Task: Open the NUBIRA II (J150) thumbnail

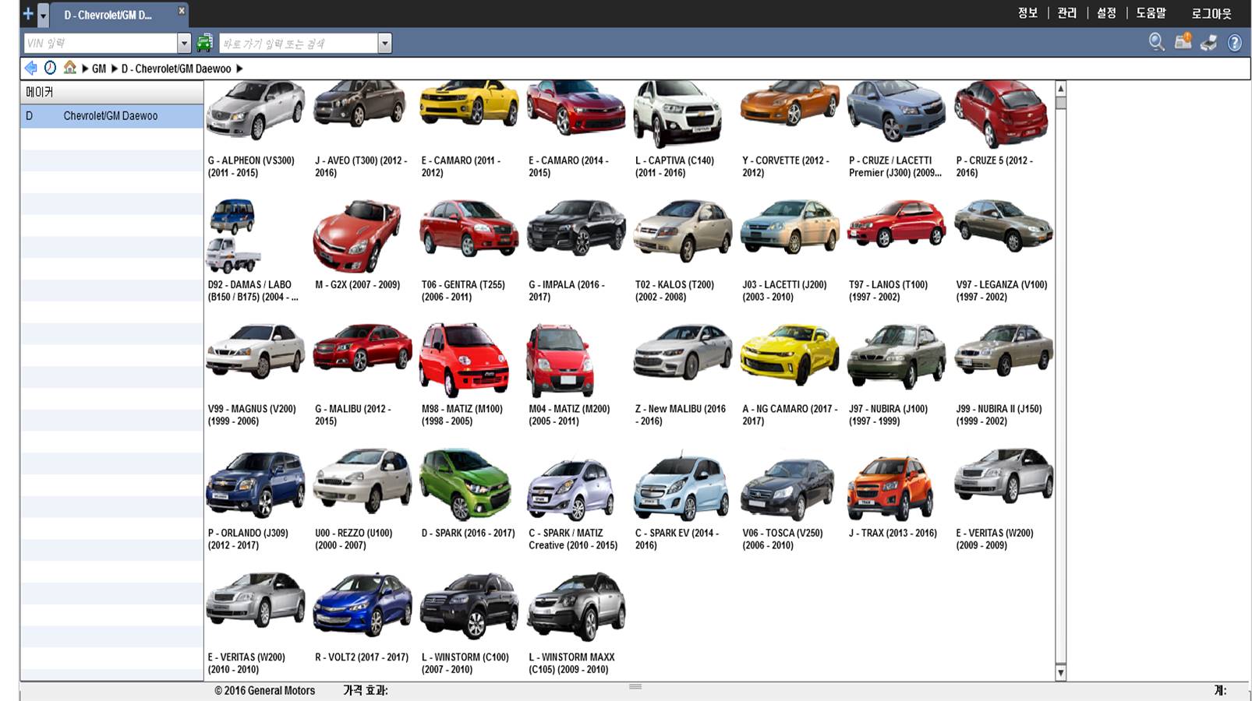Action: coord(1003,350)
